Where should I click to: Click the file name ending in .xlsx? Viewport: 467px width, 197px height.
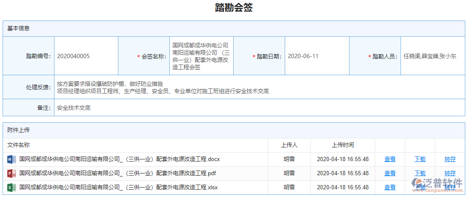point(118,188)
